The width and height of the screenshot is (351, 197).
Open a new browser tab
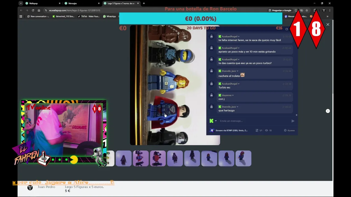click(x=144, y=3)
